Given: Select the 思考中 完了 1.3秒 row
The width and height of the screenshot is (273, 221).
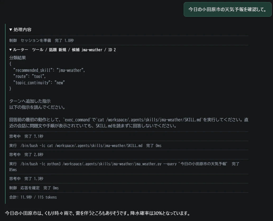Looking at the screenshot, I should [x=129, y=179].
